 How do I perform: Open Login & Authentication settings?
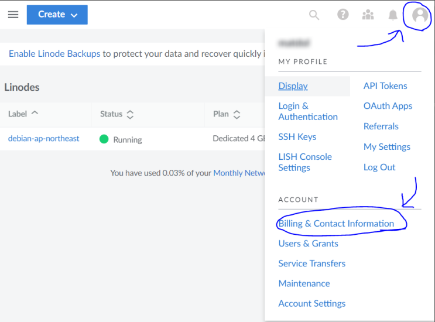click(308, 111)
